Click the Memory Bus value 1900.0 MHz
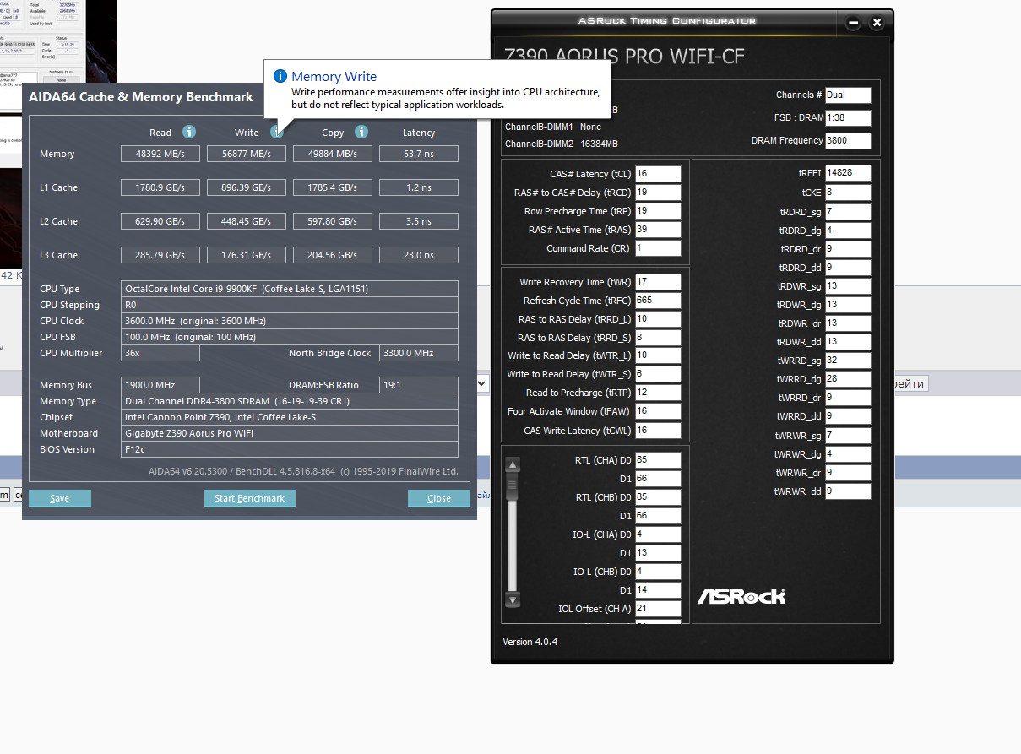 pyautogui.click(x=160, y=385)
